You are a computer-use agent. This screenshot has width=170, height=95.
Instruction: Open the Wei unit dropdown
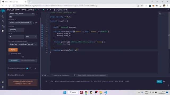tap(31, 37)
